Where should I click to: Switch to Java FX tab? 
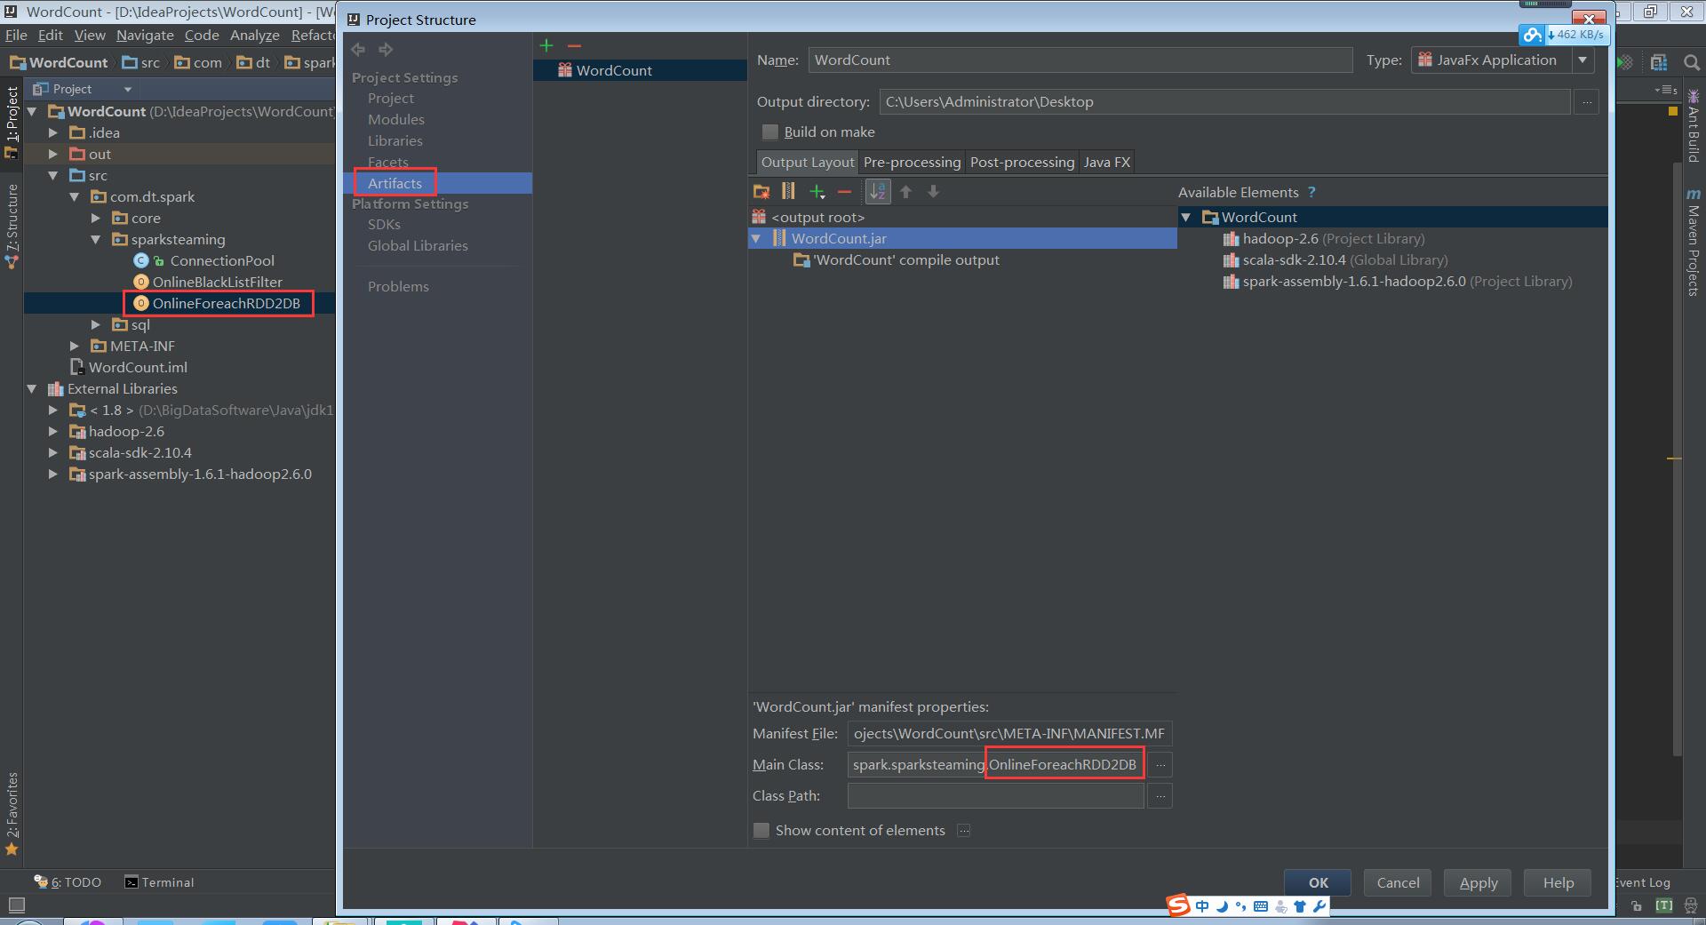click(x=1106, y=163)
